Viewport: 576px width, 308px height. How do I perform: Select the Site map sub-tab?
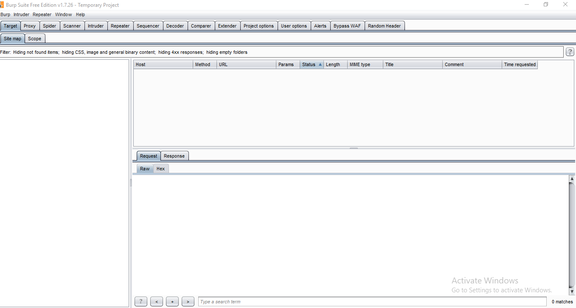13,39
